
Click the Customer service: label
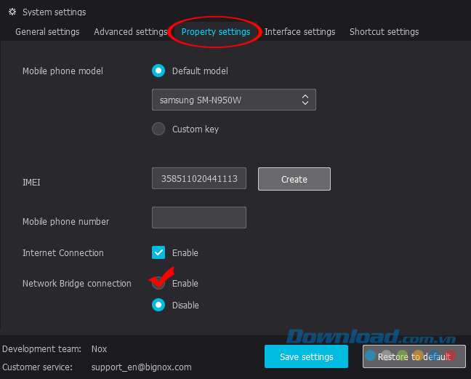37,367
